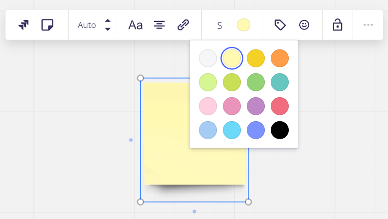The height and width of the screenshot is (219, 388).
Task: Open the Aa text style options
Action: pos(135,24)
